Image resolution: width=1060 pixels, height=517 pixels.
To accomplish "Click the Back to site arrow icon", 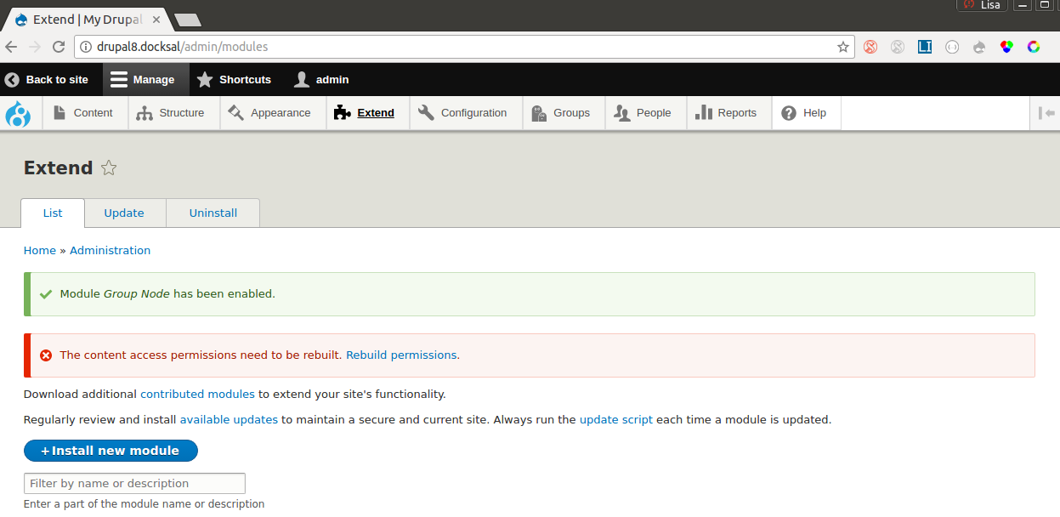I will 11,79.
